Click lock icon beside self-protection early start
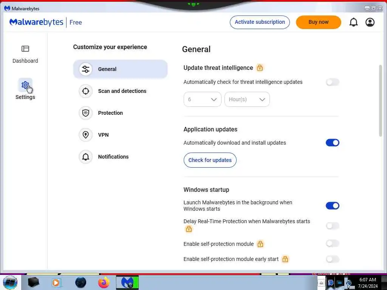 coord(285,259)
